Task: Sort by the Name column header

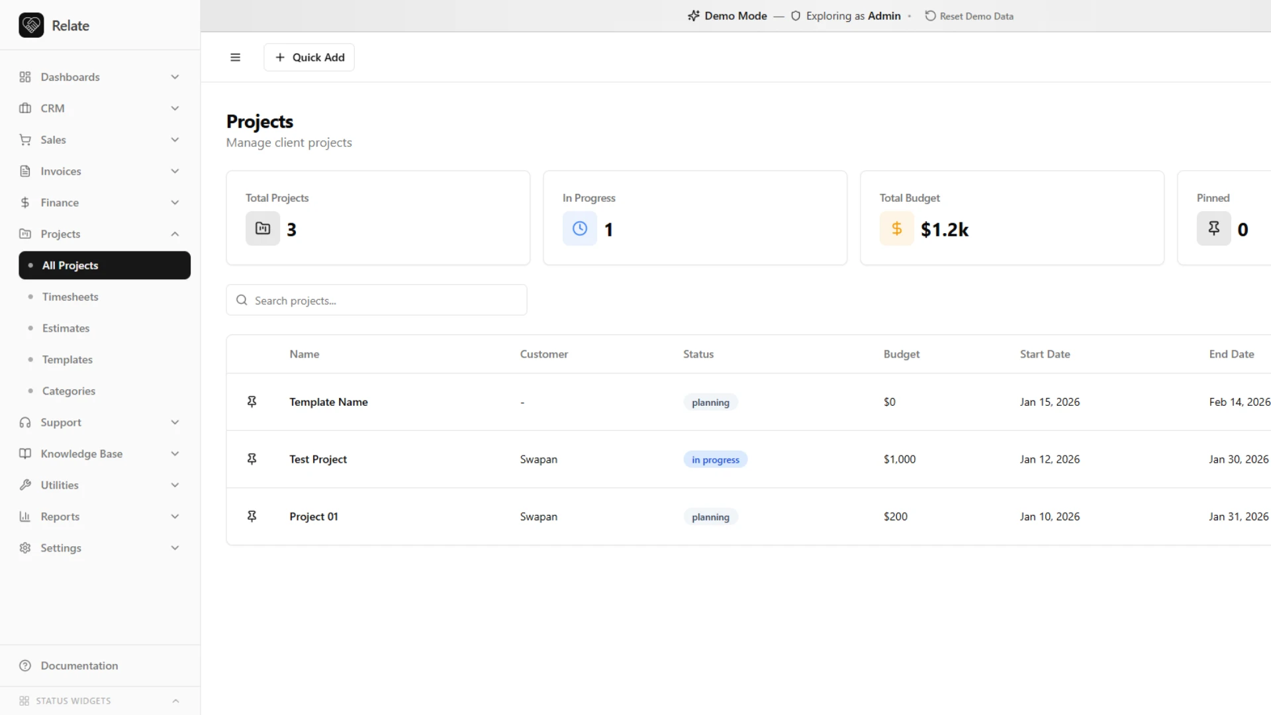Action: 305,354
